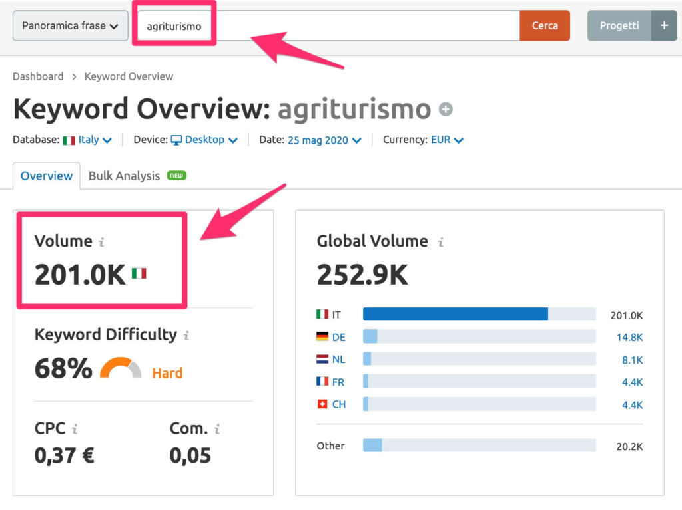Viewport: 682px width, 510px height.
Task: Open the DE country link
Action: click(339, 338)
